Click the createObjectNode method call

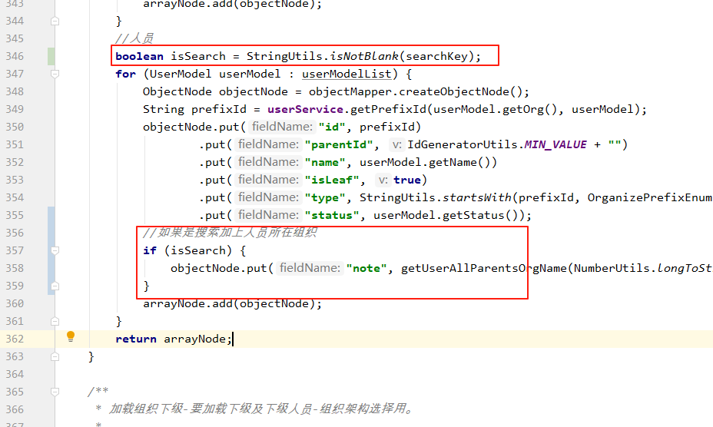[x=453, y=91]
